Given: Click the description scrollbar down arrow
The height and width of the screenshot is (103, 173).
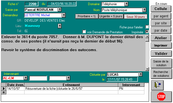Looking at the screenshot, I should [x=147, y=69].
